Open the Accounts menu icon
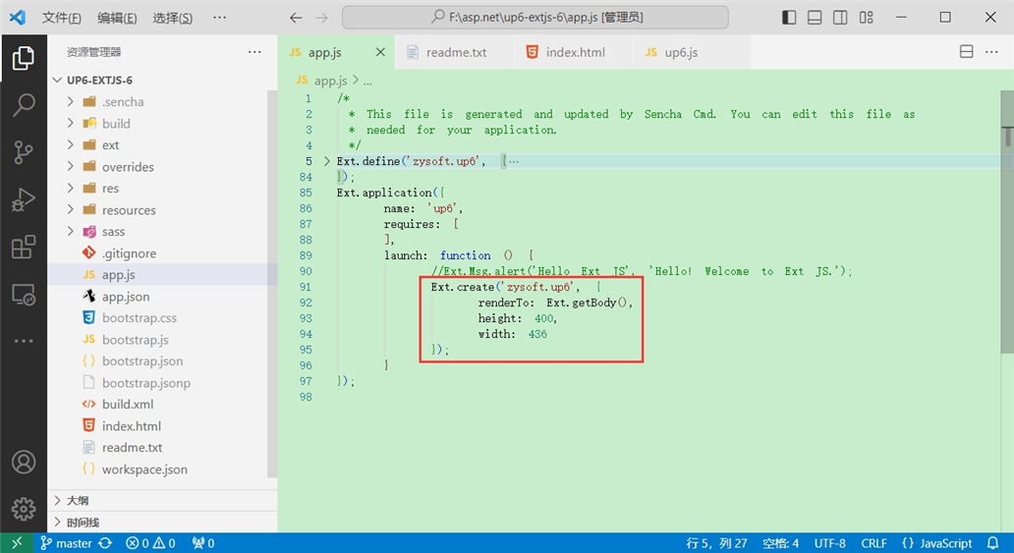The width and height of the screenshot is (1014, 553). [24, 462]
